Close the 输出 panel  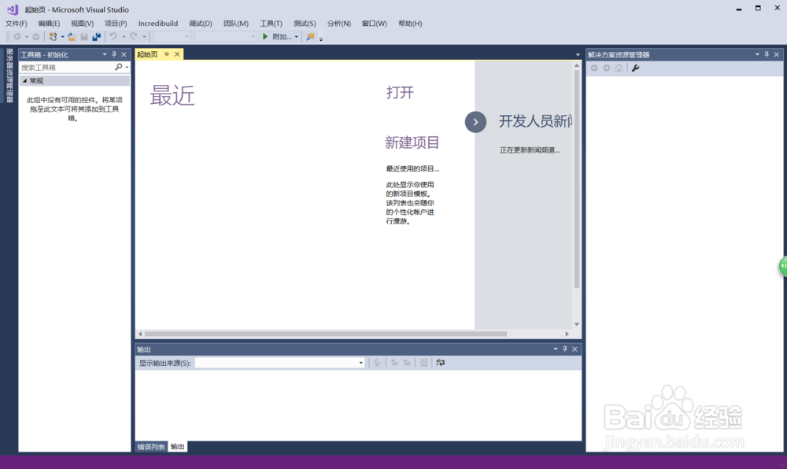[575, 349]
